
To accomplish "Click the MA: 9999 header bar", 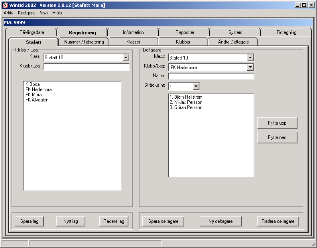I will [x=158, y=22].
